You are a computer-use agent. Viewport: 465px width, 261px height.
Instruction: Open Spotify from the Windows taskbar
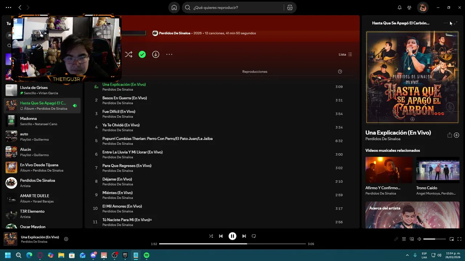coord(146,255)
